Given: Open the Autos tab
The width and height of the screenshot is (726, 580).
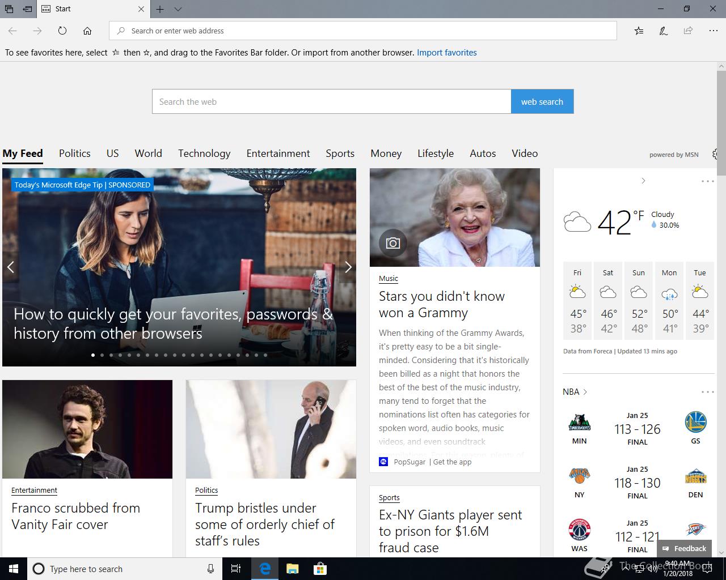Looking at the screenshot, I should [483, 153].
